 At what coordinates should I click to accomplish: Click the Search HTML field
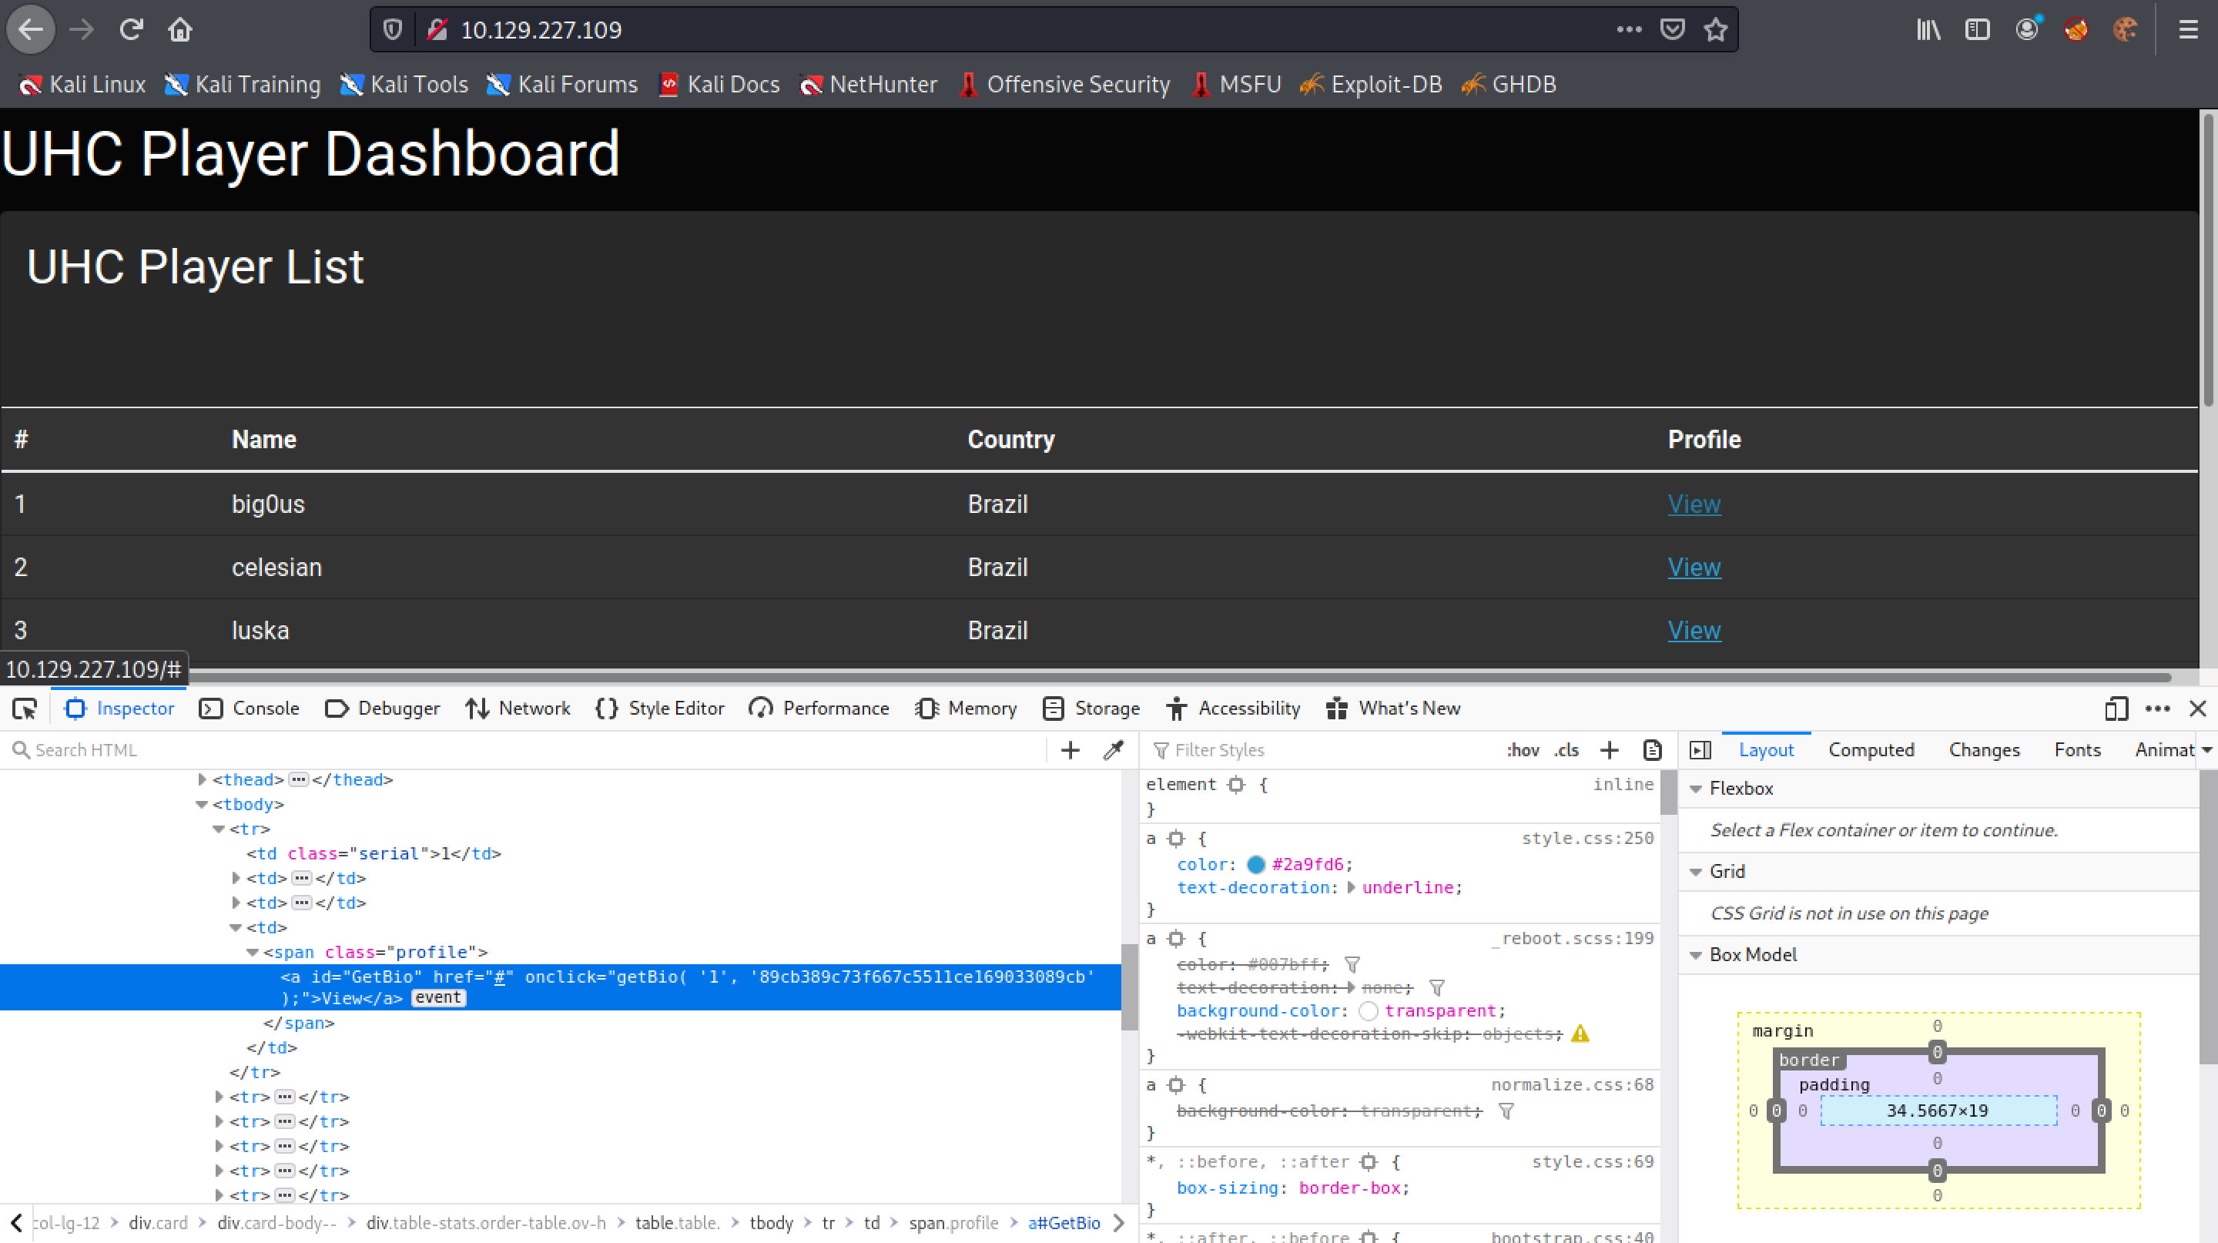click(525, 751)
